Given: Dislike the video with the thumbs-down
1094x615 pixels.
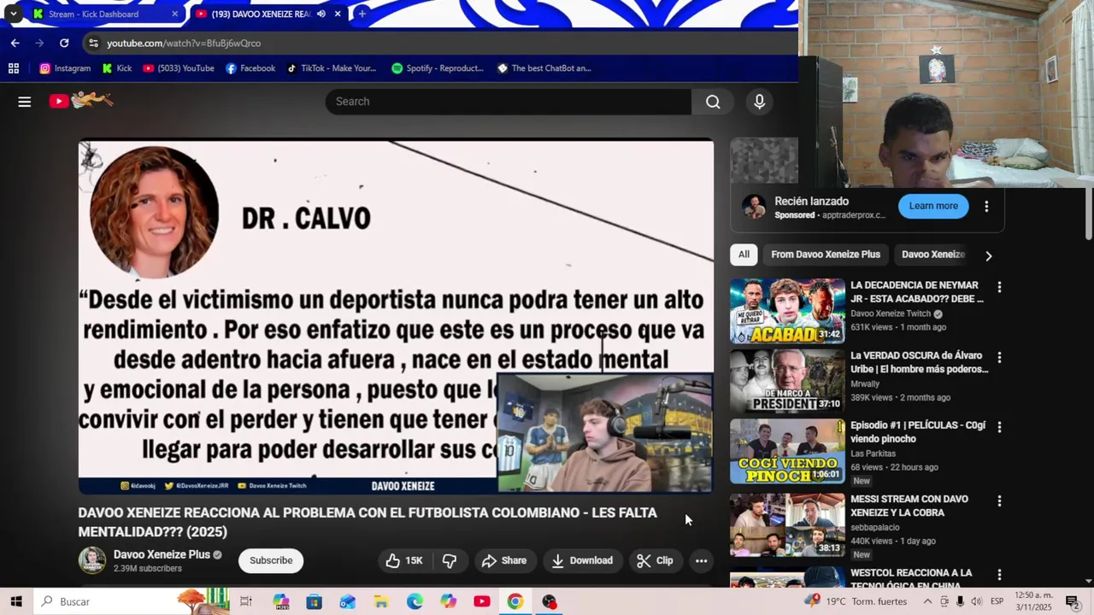Looking at the screenshot, I should [x=449, y=560].
